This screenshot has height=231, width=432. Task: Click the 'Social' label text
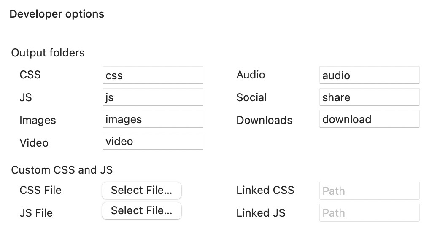coord(251,97)
